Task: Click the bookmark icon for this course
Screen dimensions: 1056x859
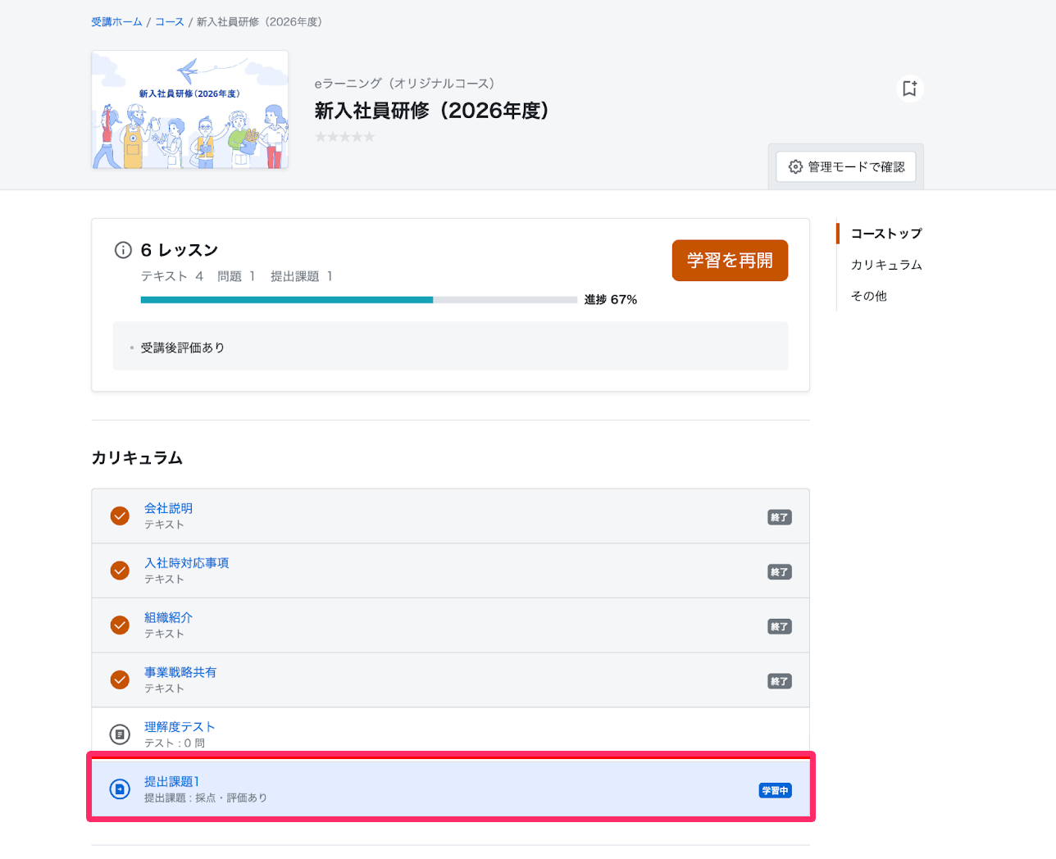Action: [x=909, y=89]
